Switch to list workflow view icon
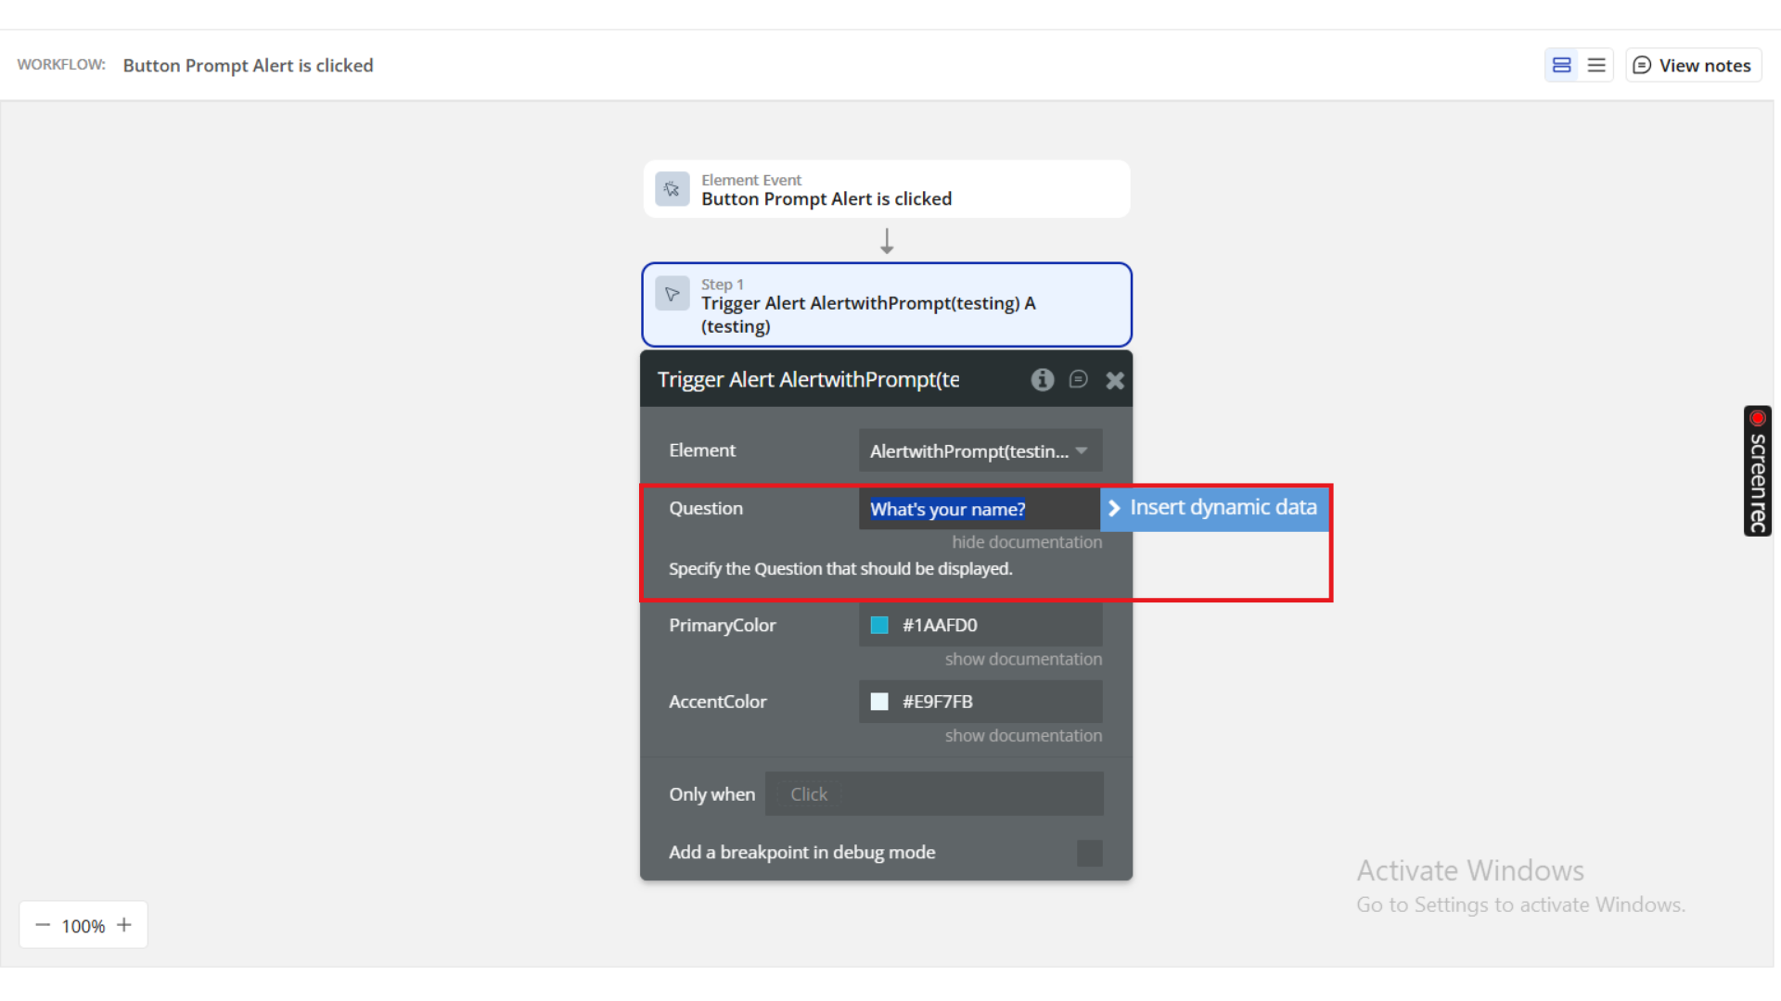This screenshot has height=1001, width=1781. tap(1596, 65)
